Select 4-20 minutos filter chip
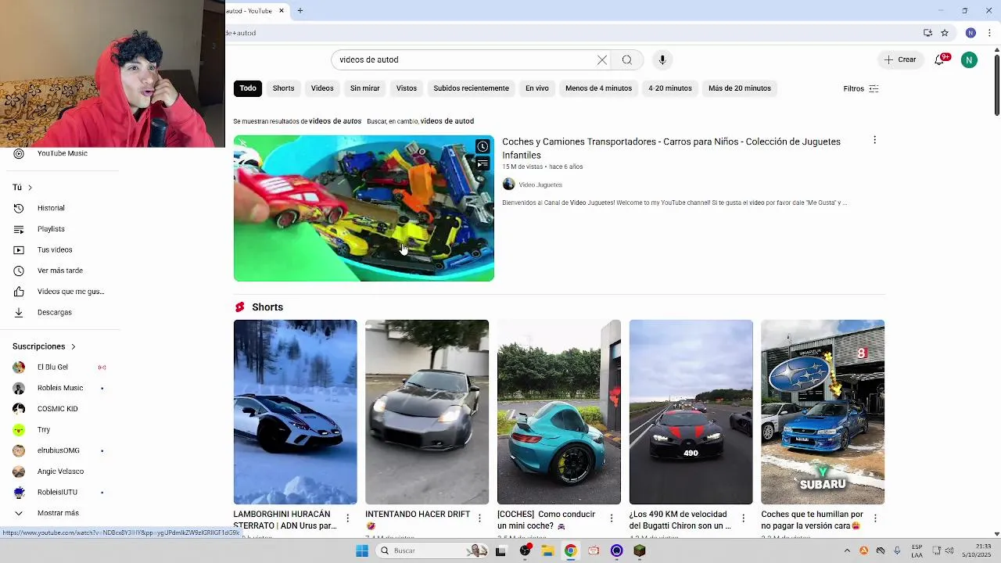Viewport: 1001px width, 563px height. 670,88
